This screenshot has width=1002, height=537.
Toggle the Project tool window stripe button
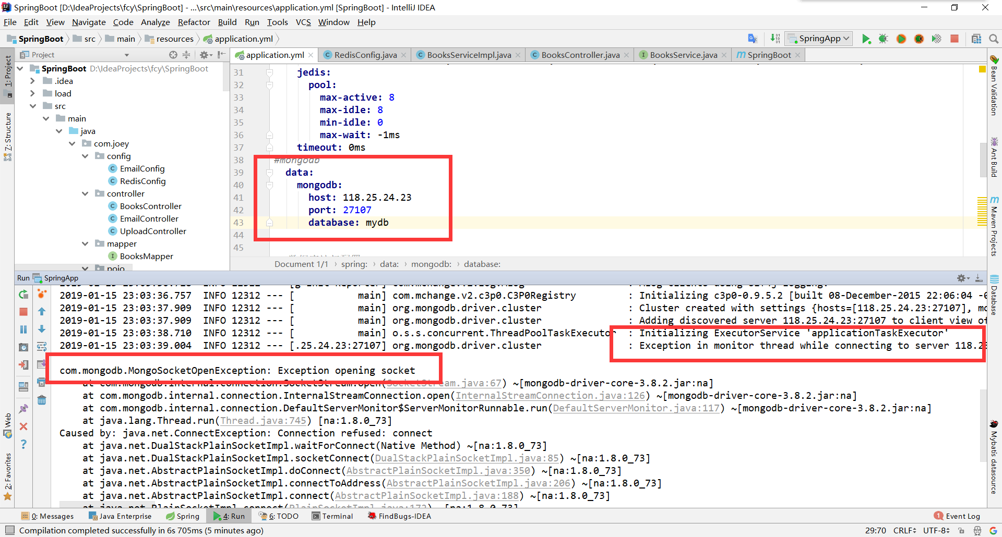click(x=8, y=76)
